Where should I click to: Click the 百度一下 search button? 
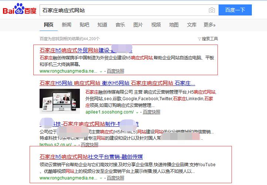tap(235, 10)
